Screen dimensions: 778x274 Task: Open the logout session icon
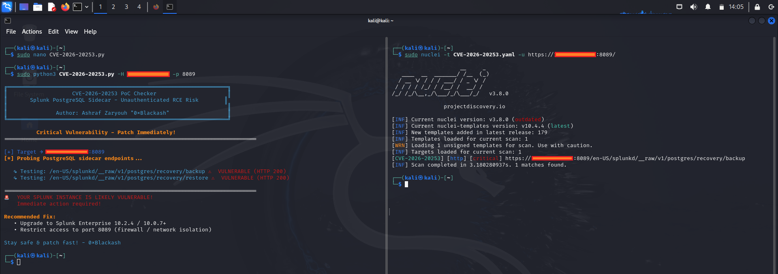(x=771, y=7)
